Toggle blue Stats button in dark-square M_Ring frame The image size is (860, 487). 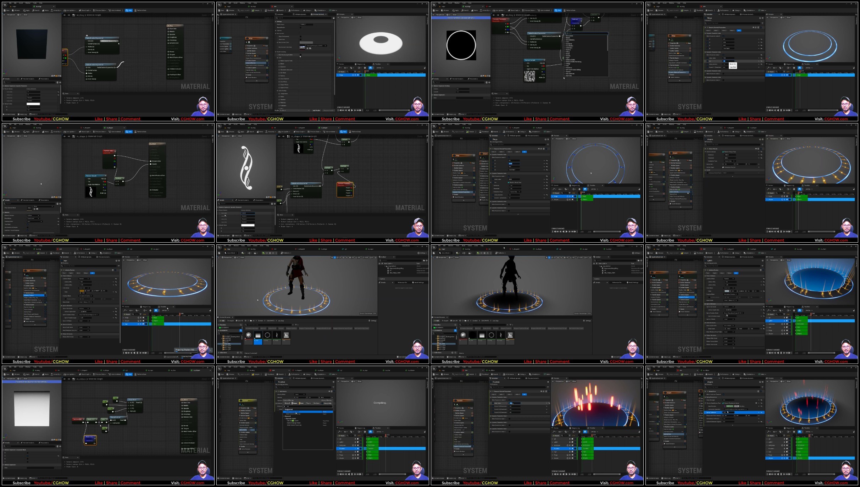pos(129,10)
